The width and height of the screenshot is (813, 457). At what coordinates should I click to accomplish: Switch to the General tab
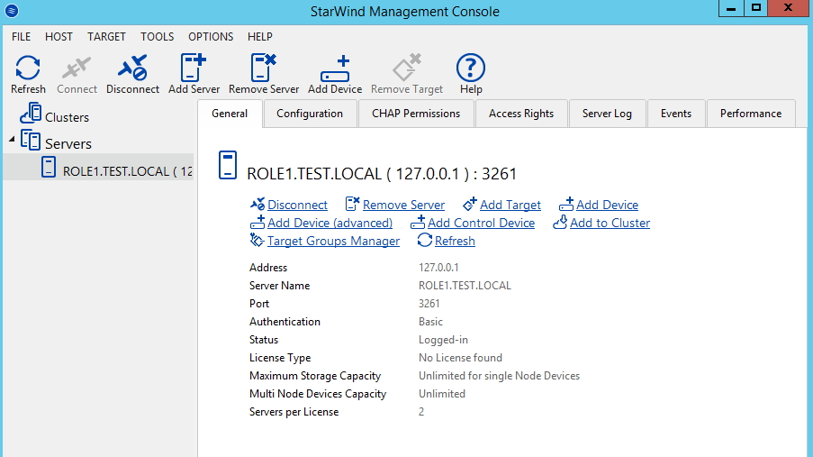[x=230, y=114]
